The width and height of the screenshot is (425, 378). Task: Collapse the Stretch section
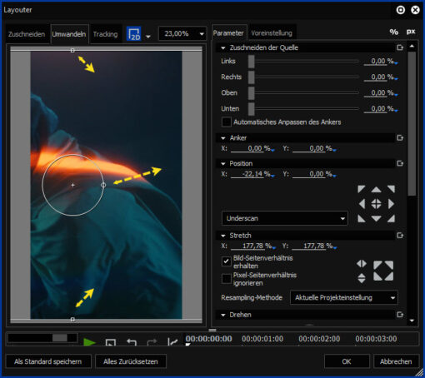[x=223, y=236]
